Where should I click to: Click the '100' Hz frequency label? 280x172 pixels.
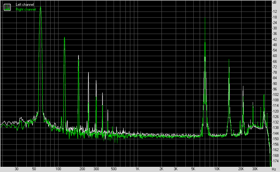click(x=58, y=169)
